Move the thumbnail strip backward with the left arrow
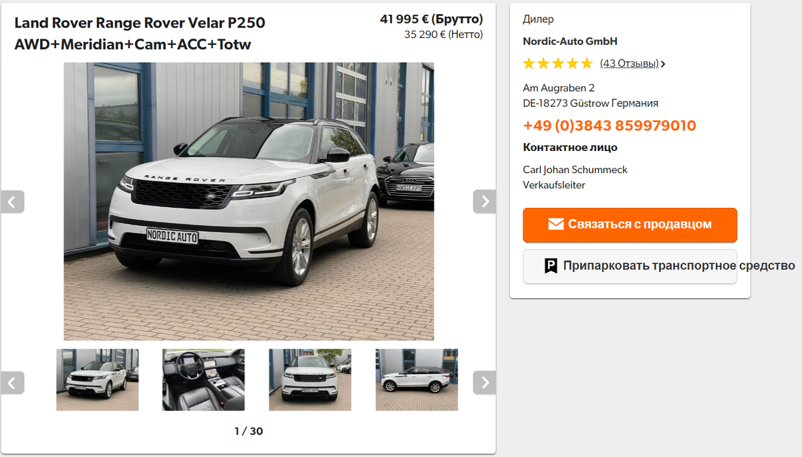 12,383
